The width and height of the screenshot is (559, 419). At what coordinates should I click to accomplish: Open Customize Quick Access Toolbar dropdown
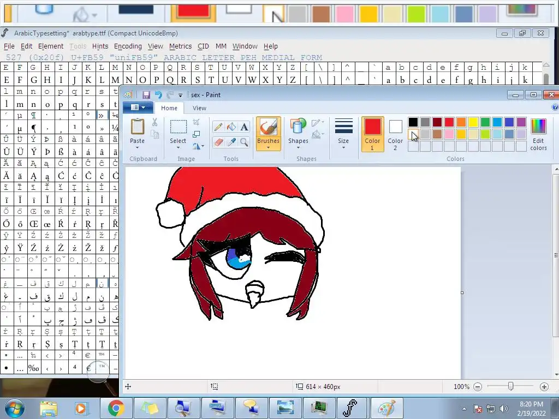tap(180, 95)
